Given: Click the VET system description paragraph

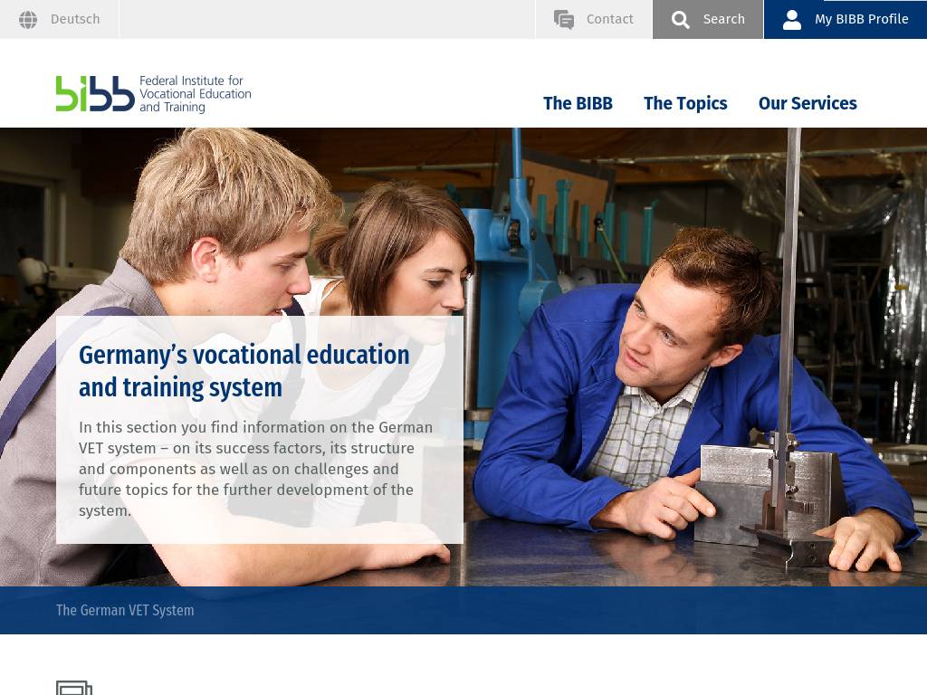Looking at the screenshot, I should point(256,469).
